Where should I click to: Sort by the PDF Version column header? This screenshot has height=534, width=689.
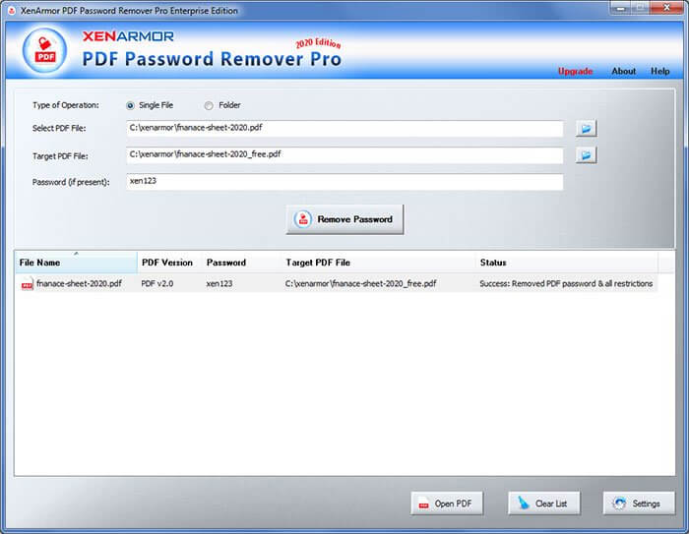coord(169,263)
